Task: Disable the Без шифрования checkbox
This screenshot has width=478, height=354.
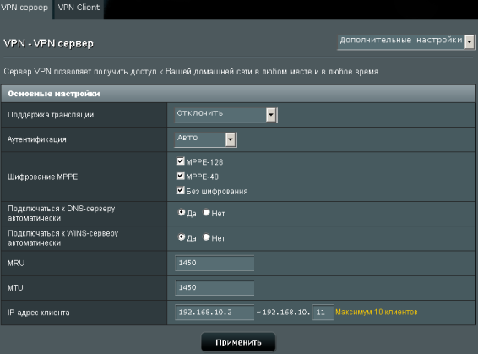Action: point(181,190)
